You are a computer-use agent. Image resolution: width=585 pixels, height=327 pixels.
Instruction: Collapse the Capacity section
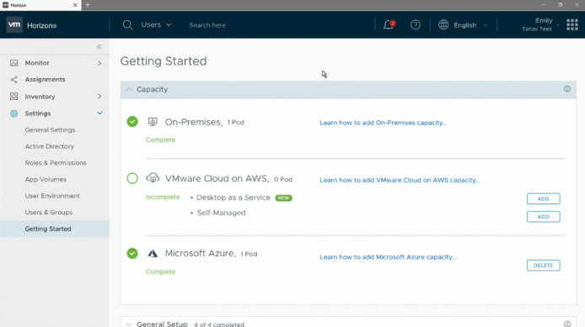129,89
